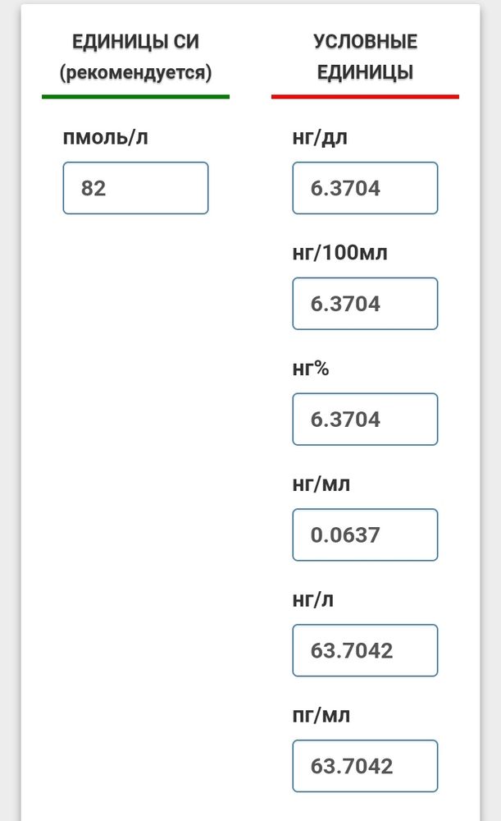This screenshot has width=501, height=821.
Task: Click the нг/мл unit label
Action: 321,484
